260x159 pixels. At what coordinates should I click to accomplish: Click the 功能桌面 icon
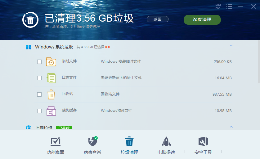click(x=56, y=141)
